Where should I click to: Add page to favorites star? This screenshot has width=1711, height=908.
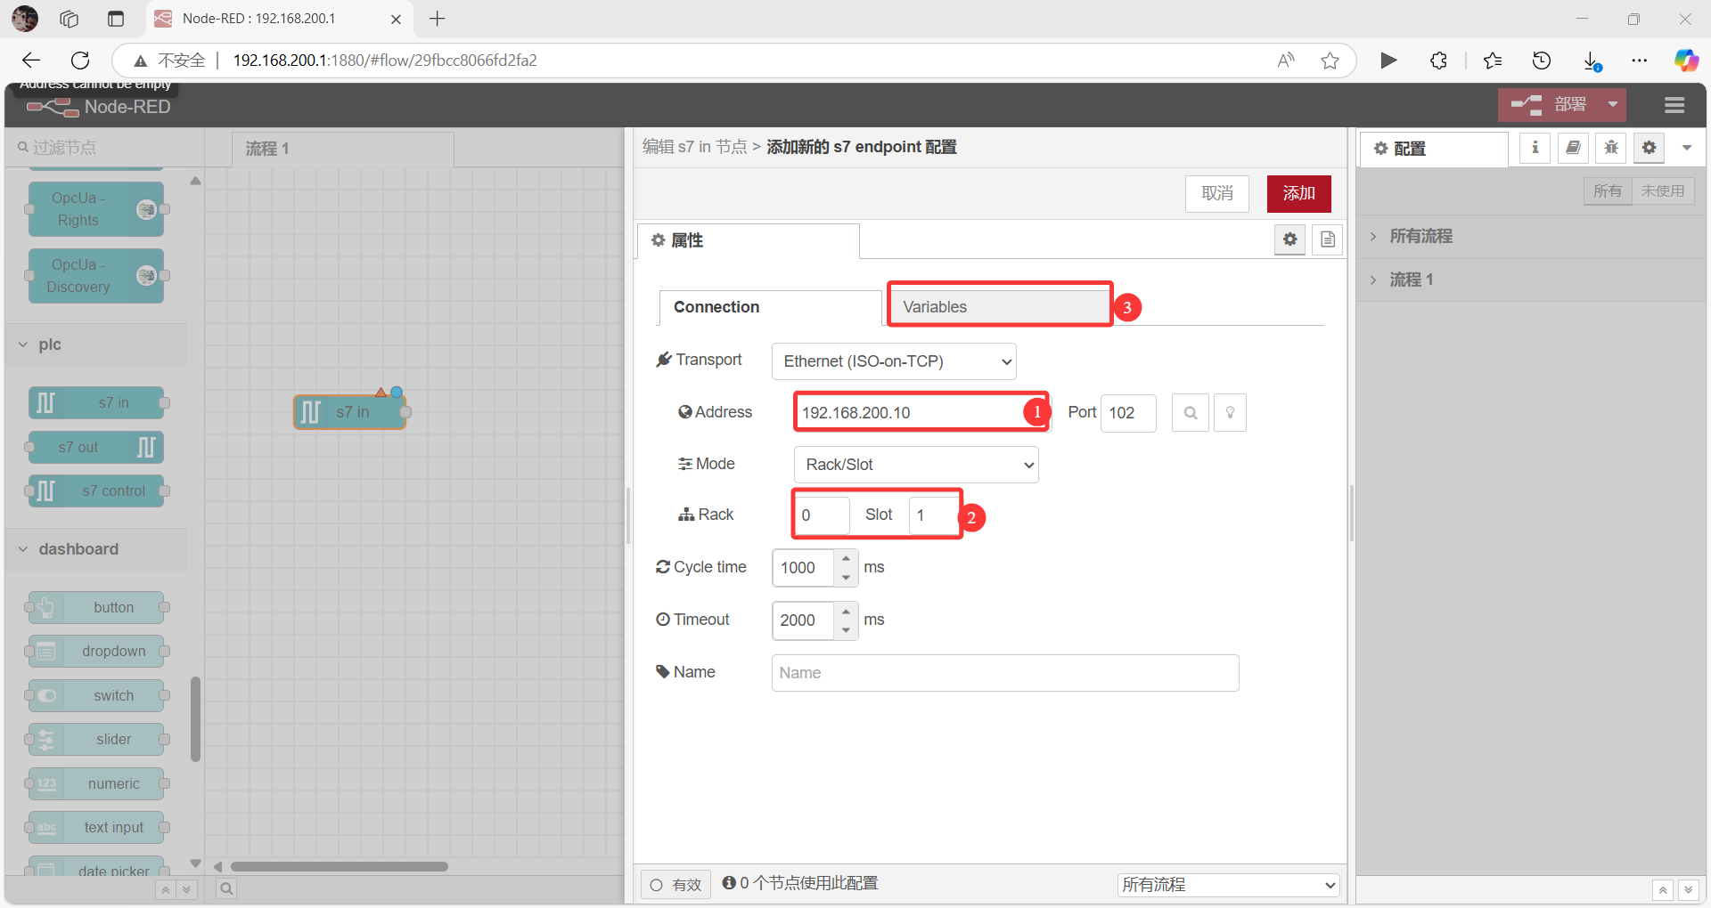tap(1330, 61)
